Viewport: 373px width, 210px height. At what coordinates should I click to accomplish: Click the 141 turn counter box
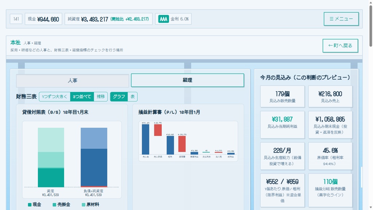(16, 19)
